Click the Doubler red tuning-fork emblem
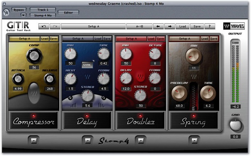This screenshot has width=251, height=156. pos(141,77)
